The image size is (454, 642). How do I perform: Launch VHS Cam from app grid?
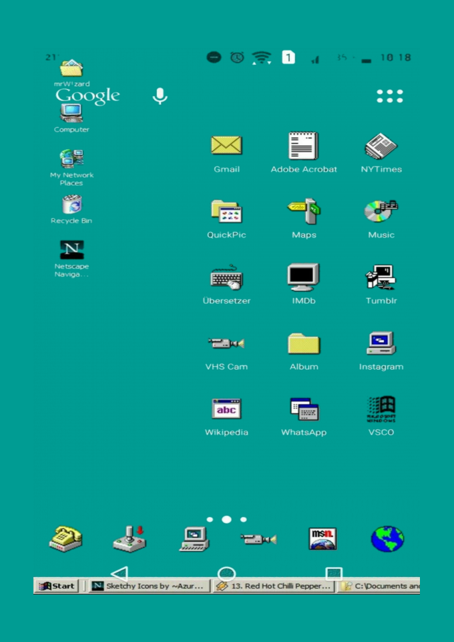coord(226,343)
